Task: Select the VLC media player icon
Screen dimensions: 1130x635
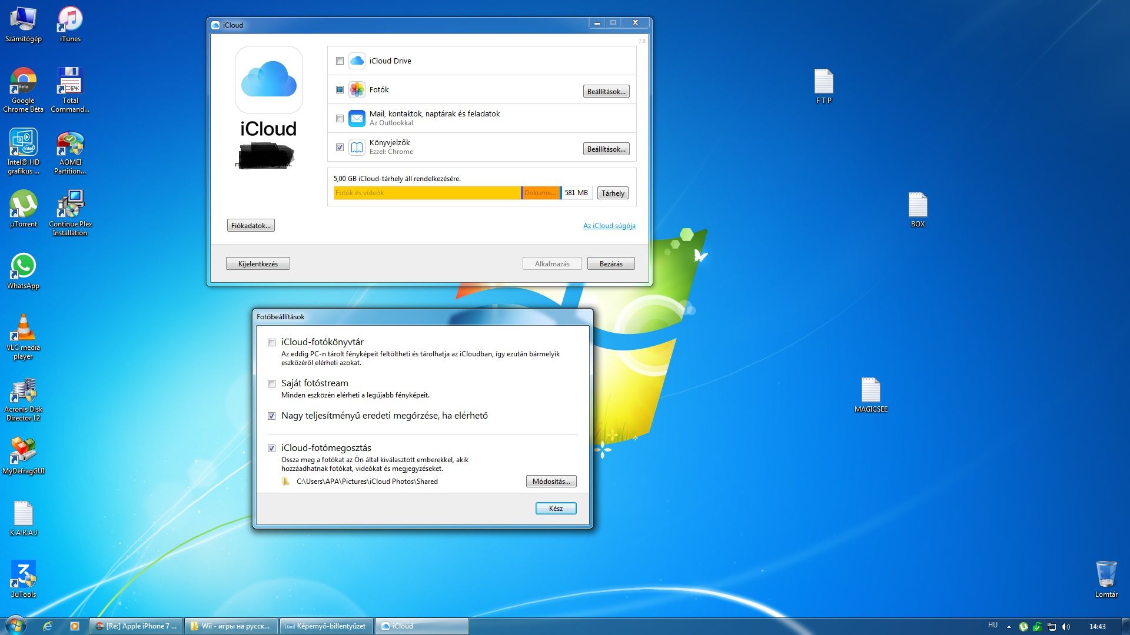Action: tap(23, 336)
